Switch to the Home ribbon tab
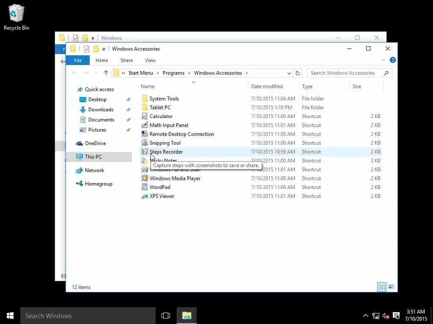Screen dimensions: 433x324 (x=101, y=60)
